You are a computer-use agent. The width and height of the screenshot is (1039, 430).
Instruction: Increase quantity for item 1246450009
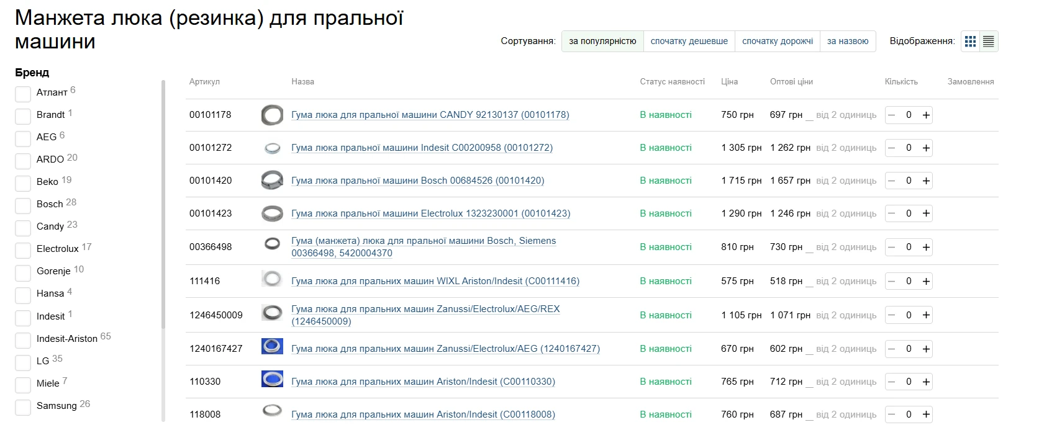926,315
